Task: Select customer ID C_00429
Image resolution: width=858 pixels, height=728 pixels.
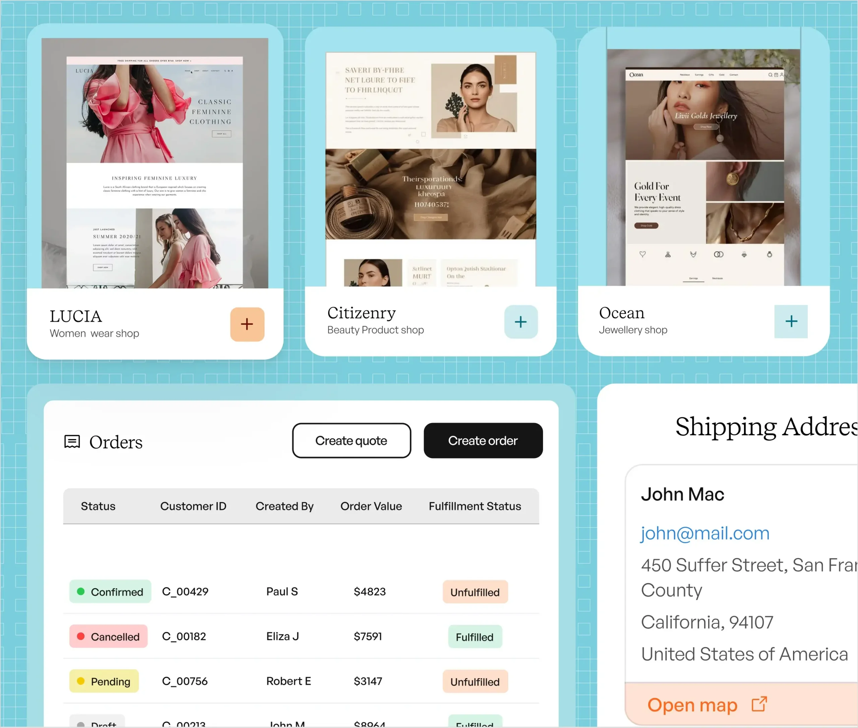Action: tap(185, 592)
